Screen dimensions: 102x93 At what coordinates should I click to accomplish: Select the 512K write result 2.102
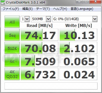point(78,48)
